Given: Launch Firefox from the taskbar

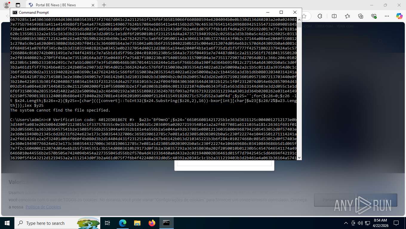Looking at the screenshot, I should [x=152, y=223].
